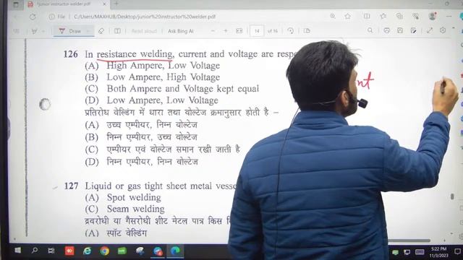The width and height of the screenshot is (463, 260).
Task: Open the tab actions menu
Action: click(16, 4)
